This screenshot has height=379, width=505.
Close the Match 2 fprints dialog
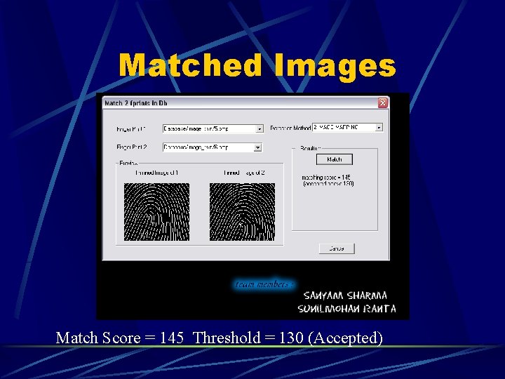382,102
